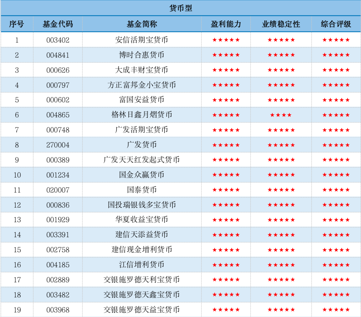Click fund name 广发货币
Viewport: 361px width, 317px height.
(142, 144)
